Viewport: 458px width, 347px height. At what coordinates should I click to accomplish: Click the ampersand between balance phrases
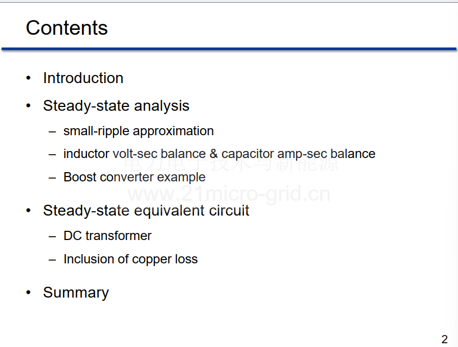point(214,154)
